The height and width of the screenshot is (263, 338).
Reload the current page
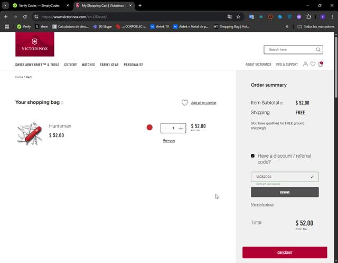25,17
